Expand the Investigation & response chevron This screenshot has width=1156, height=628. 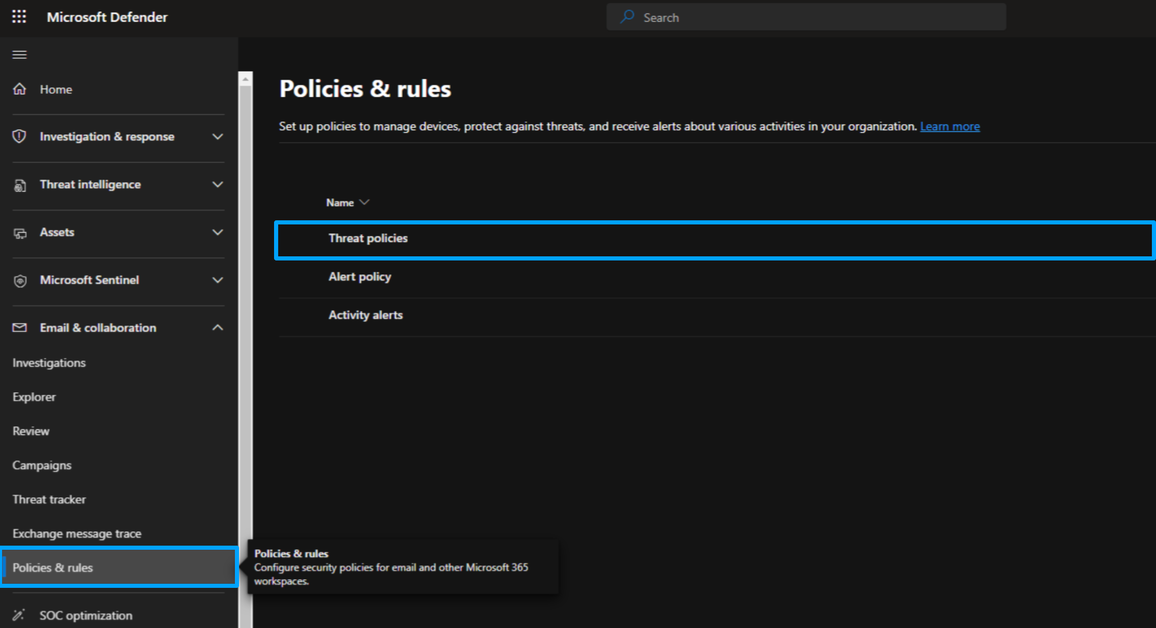pos(218,136)
